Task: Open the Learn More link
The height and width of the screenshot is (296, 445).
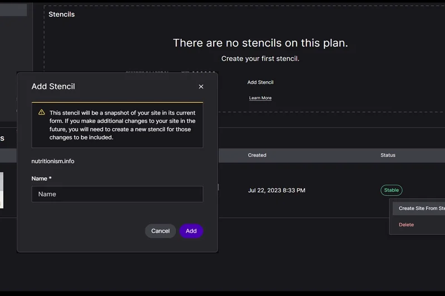Action: pos(260,98)
